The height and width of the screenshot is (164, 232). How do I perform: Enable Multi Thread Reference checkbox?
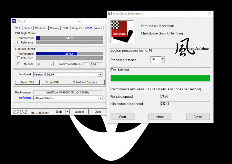point(18,58)
